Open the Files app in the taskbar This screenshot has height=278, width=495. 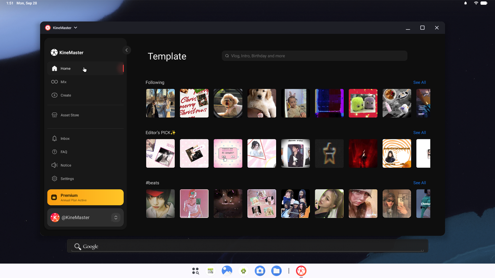276,271
